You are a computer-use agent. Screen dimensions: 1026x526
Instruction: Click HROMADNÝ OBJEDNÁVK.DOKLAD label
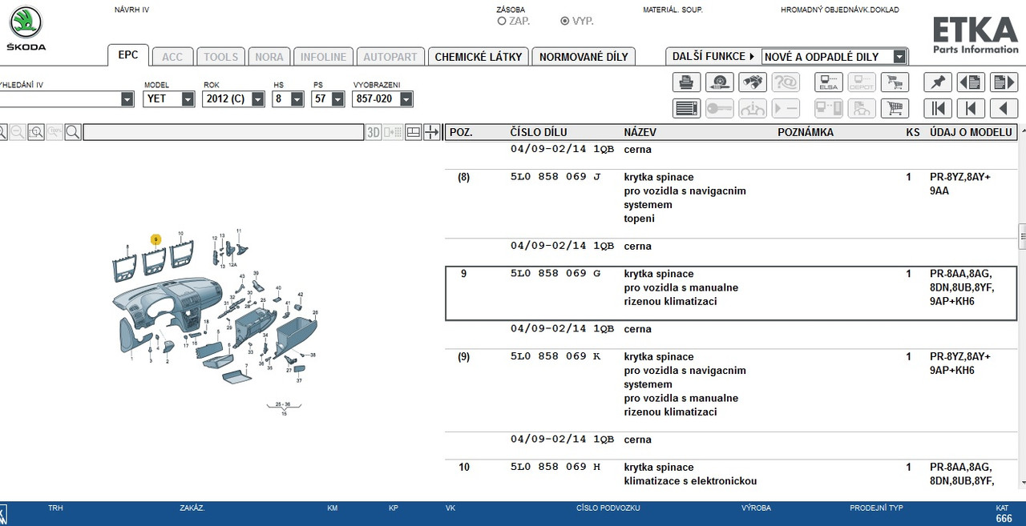pyautogui.click(x=840, y=10)
